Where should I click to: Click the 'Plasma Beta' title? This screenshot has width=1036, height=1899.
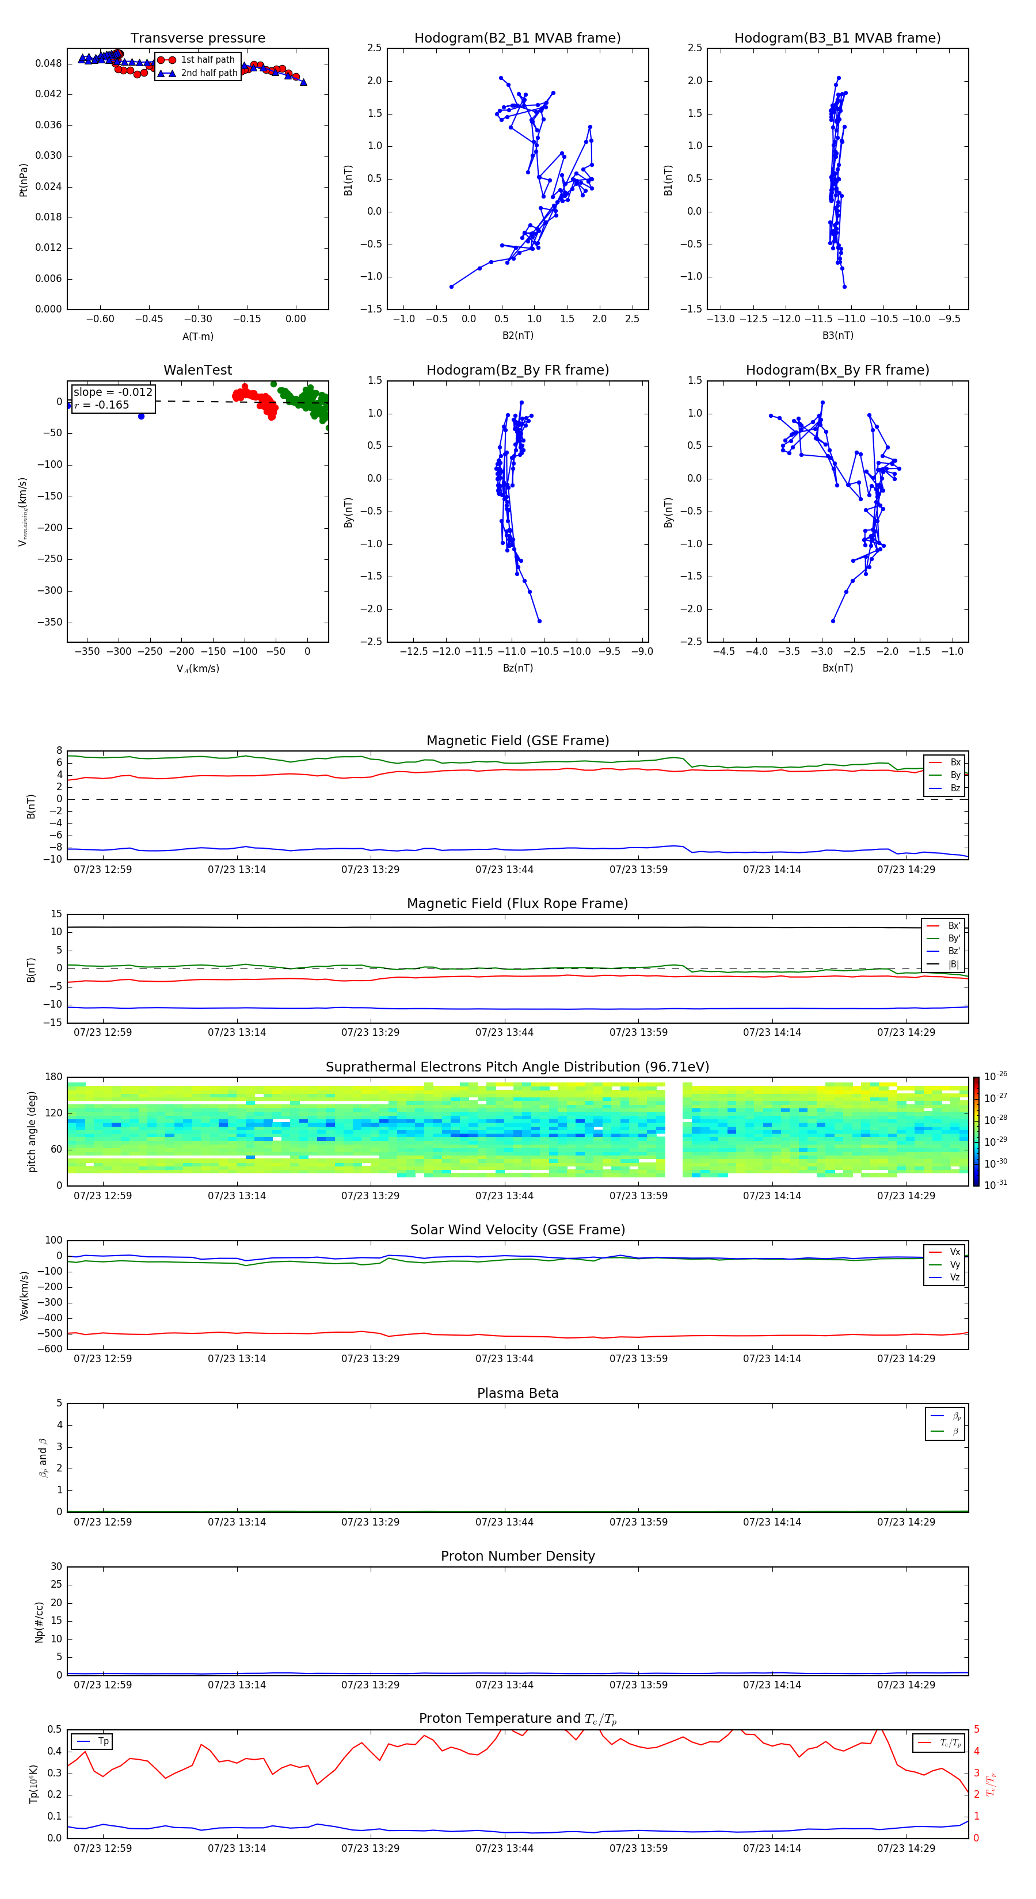coord(517,1393)
